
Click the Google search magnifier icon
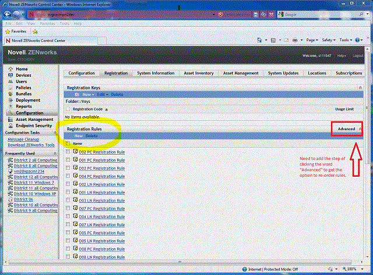tap(361, 15)
